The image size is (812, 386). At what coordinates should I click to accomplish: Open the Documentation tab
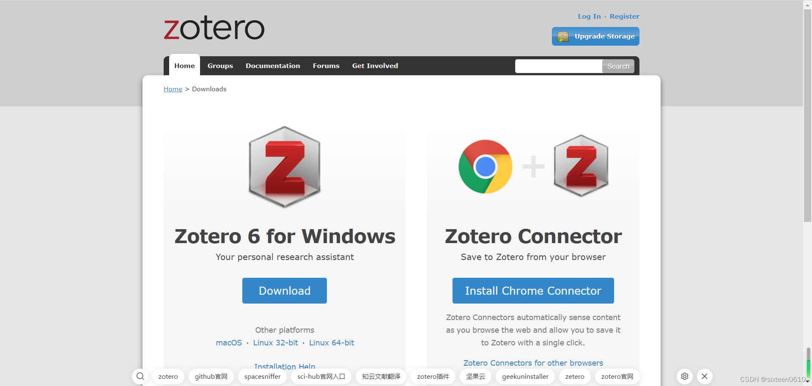click(273, 66)
